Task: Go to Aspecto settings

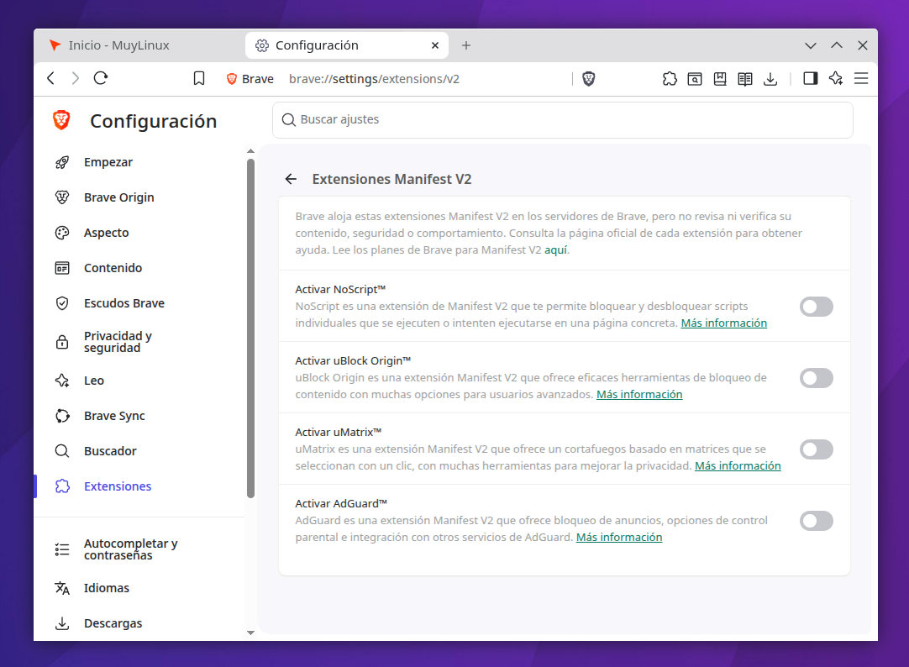Action: coord(106,233)
